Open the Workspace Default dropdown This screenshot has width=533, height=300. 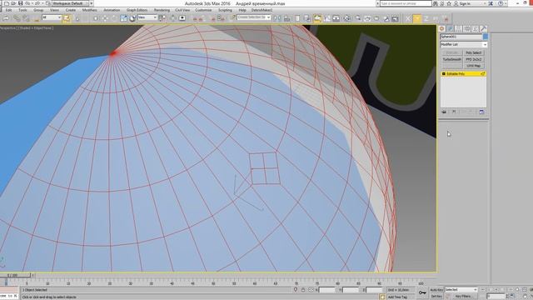[x=70, y=3]
